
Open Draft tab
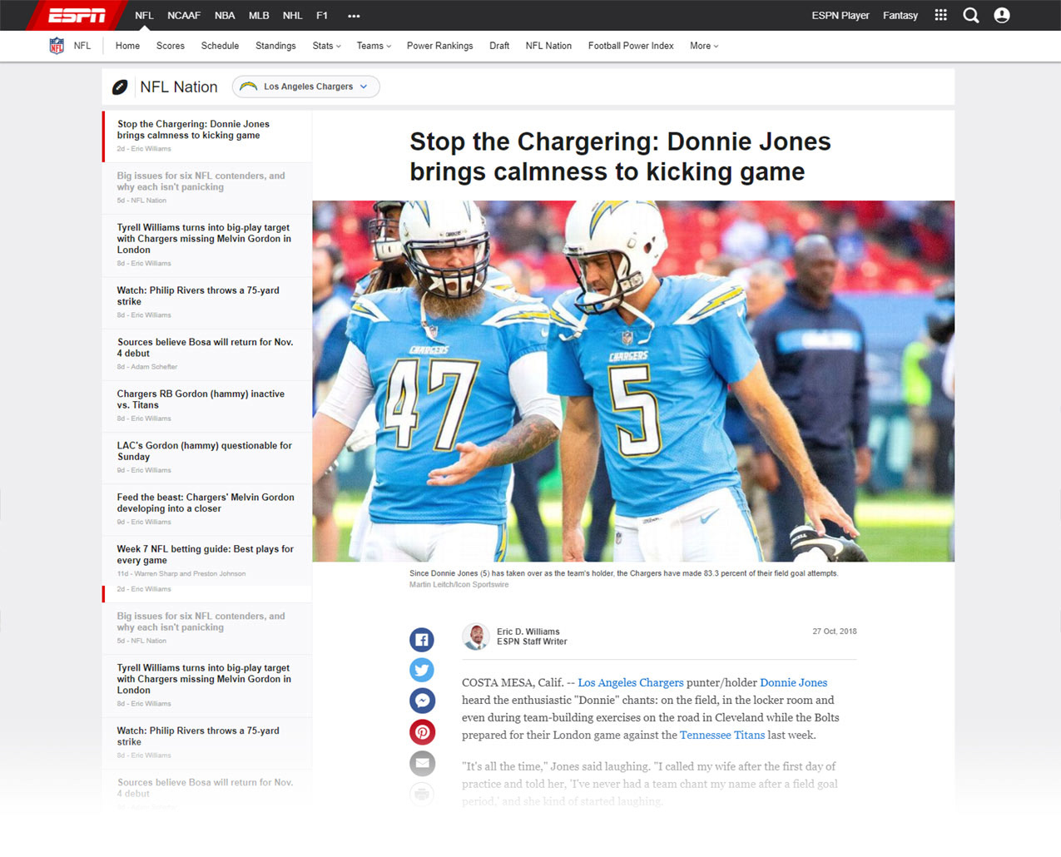(499, 46)
